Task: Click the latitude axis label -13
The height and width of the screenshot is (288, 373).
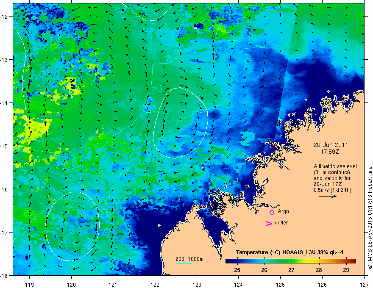Action: 4,60
